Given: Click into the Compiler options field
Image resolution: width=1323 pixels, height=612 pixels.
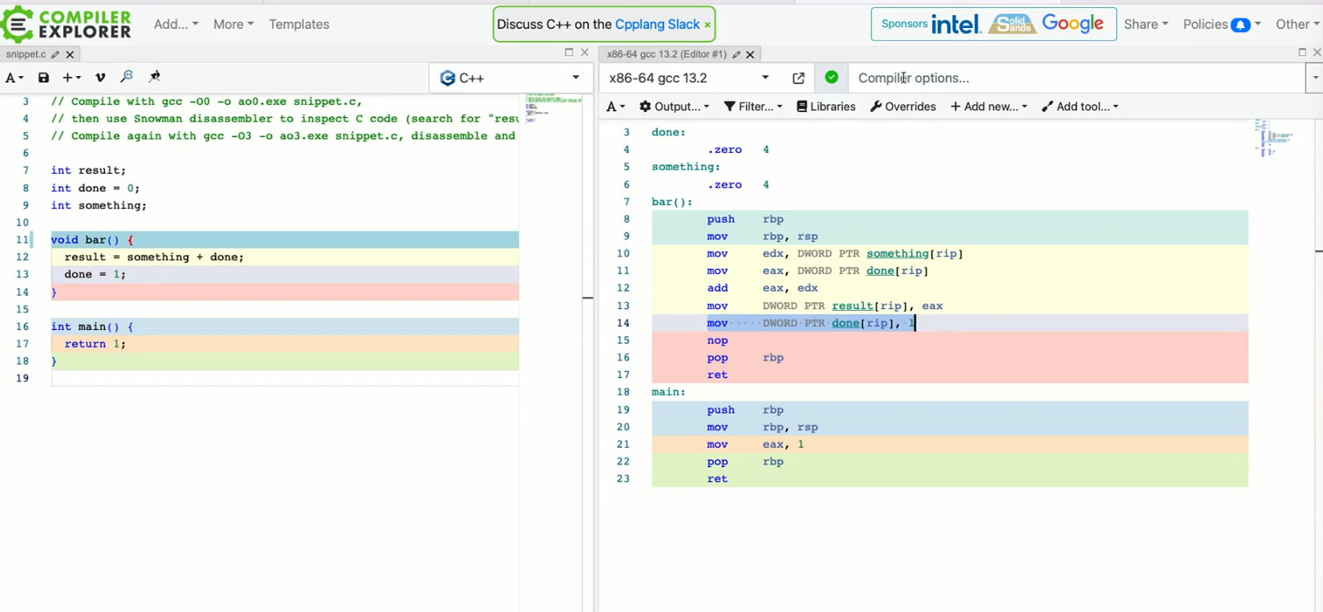Looking at the screenshot, I should point(1074,78).
